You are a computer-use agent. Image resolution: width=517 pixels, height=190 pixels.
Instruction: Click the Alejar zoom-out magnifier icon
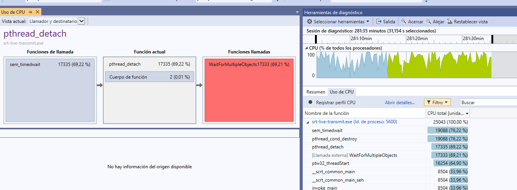[x=429, y=22]
